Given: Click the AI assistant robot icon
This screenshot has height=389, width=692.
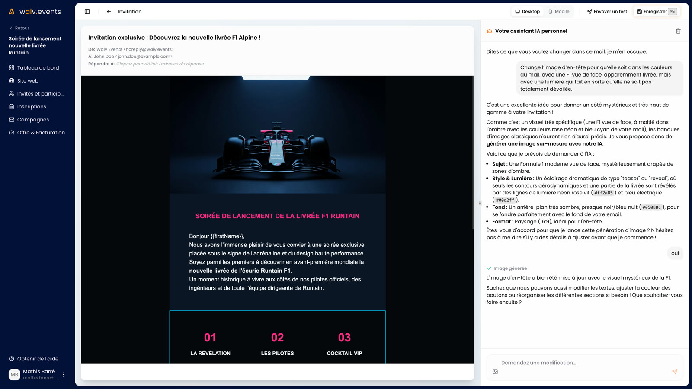Looking at the screenshot, I should (490, 31).
